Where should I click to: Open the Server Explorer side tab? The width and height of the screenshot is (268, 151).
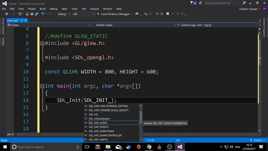3,26
